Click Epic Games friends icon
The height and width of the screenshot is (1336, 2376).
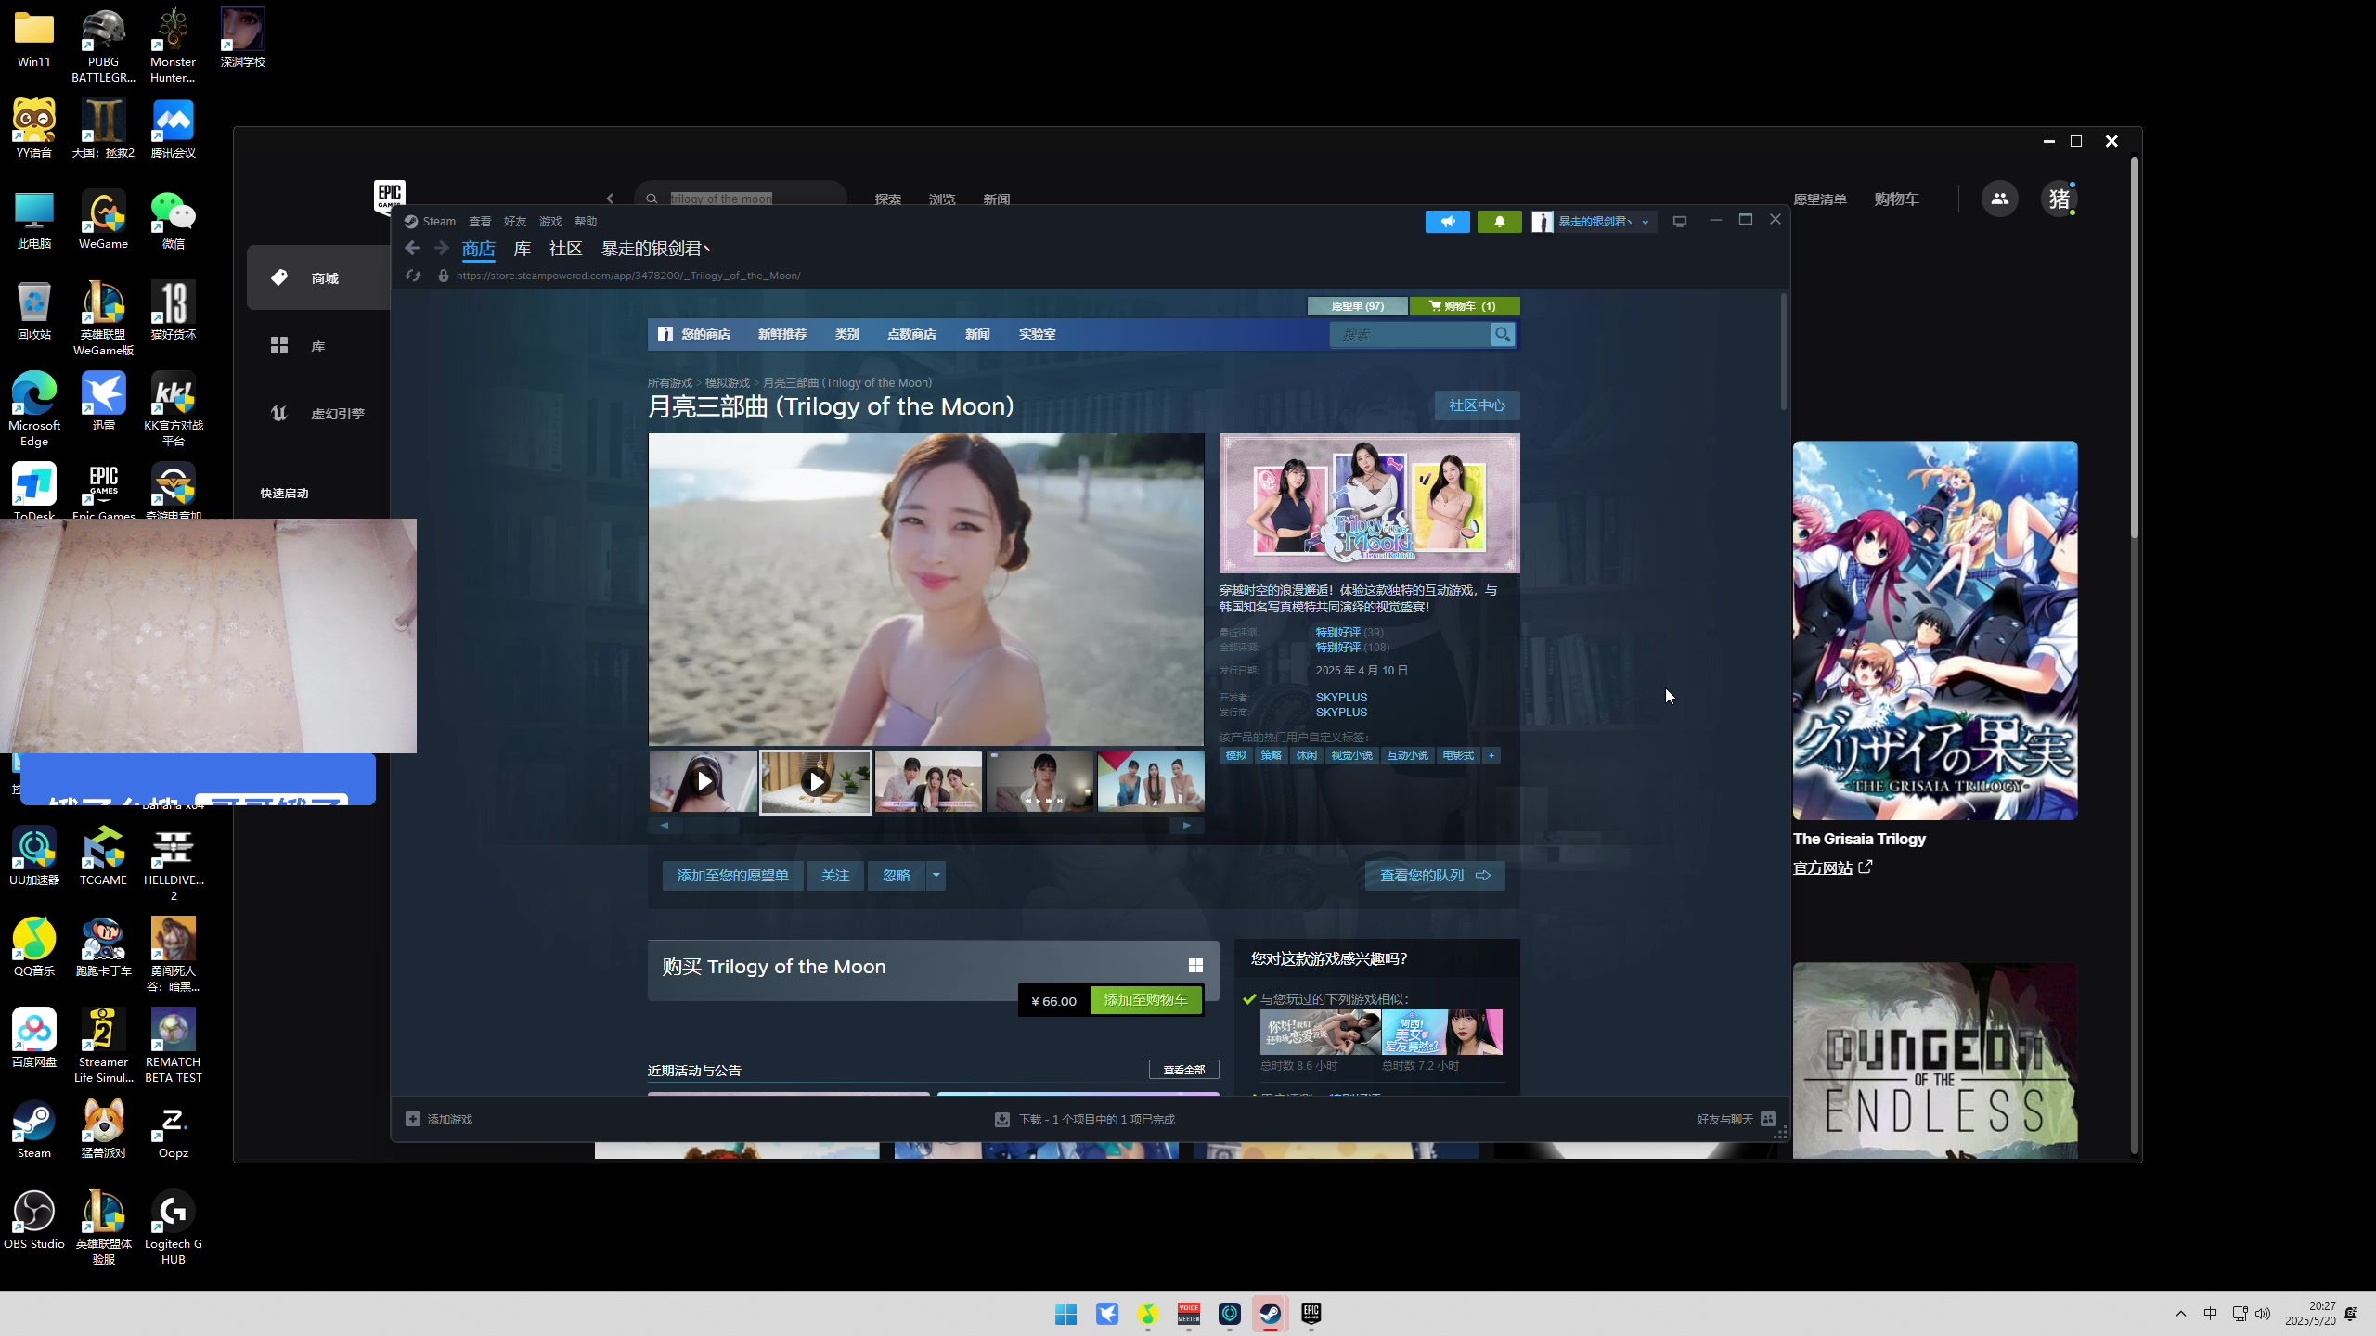pyautogui.click(x=1999, y=199)
